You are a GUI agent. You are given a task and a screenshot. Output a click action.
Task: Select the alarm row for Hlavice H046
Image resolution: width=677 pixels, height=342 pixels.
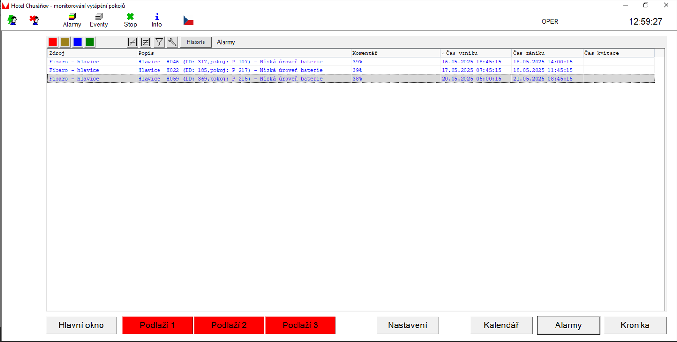230,62
